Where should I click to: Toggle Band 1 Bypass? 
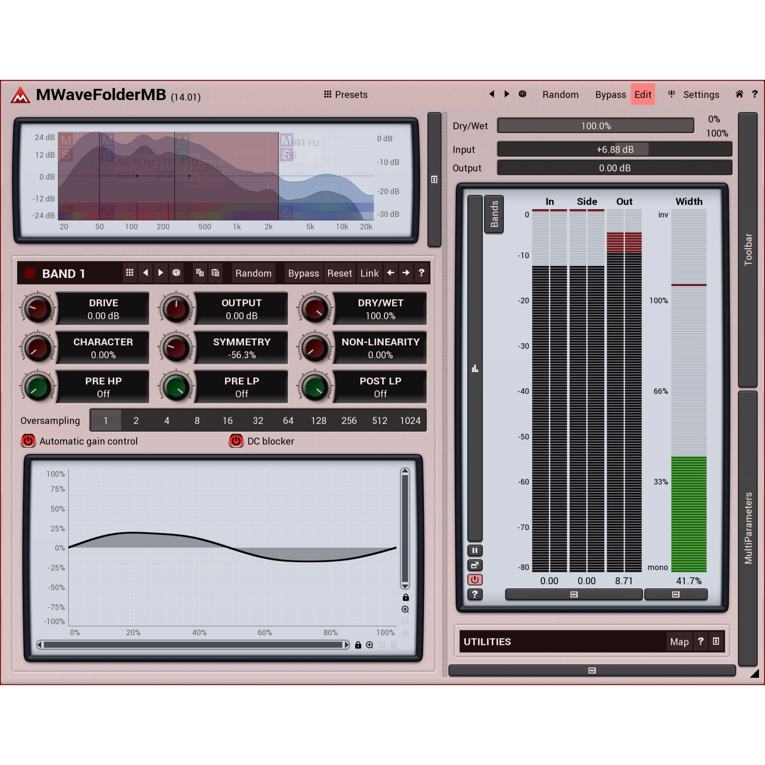303,273
